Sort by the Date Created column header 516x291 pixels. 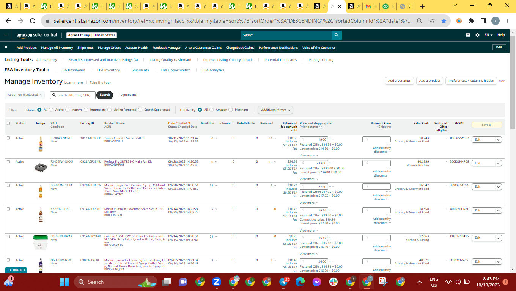tap(179, 123)
